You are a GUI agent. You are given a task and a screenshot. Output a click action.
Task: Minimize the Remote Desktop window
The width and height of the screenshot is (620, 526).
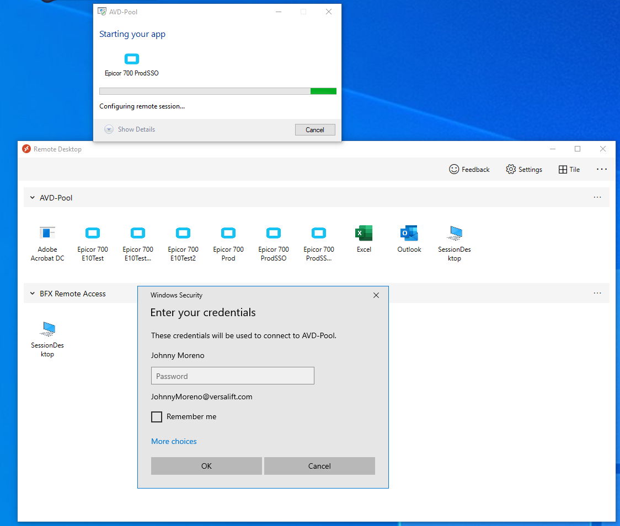(x=553, y=149)
